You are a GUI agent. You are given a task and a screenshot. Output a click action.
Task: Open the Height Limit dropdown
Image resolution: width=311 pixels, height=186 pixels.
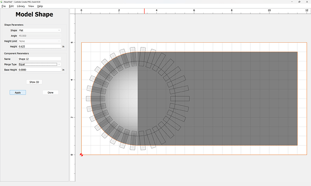[39, 41]
